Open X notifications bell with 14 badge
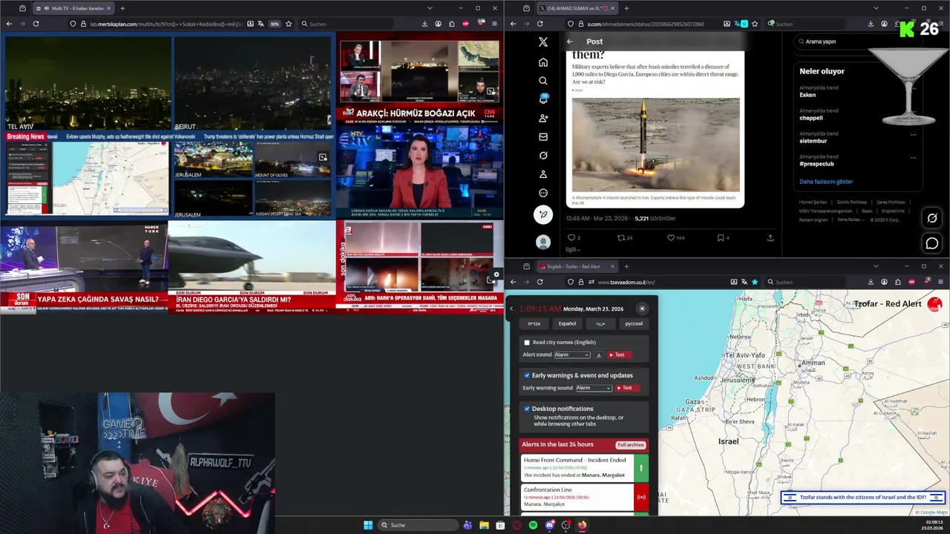This screenshot has width=950, height=534. pyautogui.click(x=543, y=99)
